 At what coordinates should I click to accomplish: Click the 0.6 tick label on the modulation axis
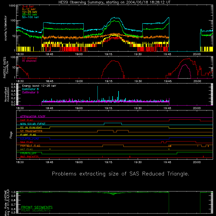tap(13, 84)
